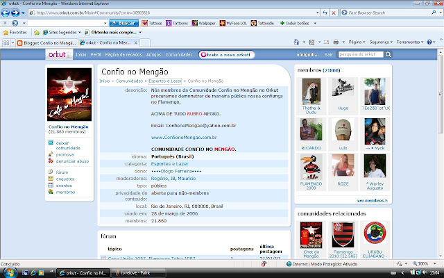Open the Favoritos star button
Image resolution: width=444 pixels, height=278 pixels.
tap(15, 33)
